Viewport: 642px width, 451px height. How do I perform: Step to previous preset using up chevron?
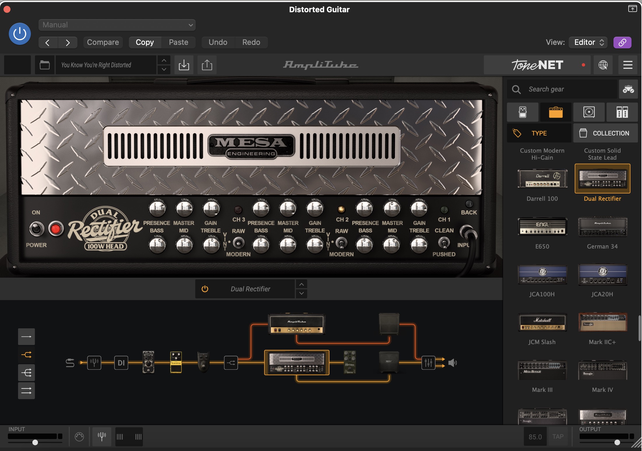[164, 60]
